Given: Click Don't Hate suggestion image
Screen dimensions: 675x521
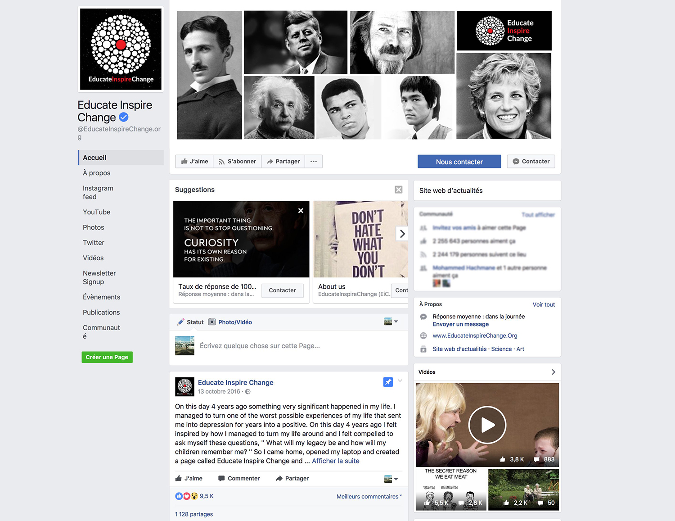Looking at the screenshot, I should [x=361, y=239].
